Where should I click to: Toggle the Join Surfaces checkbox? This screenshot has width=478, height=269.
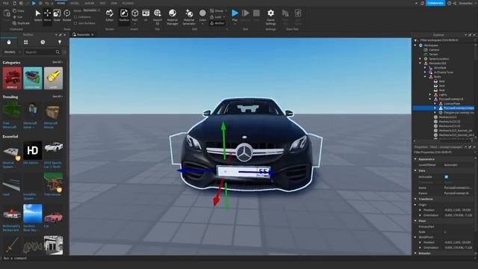pyautogui.click(x=75, y=23)
